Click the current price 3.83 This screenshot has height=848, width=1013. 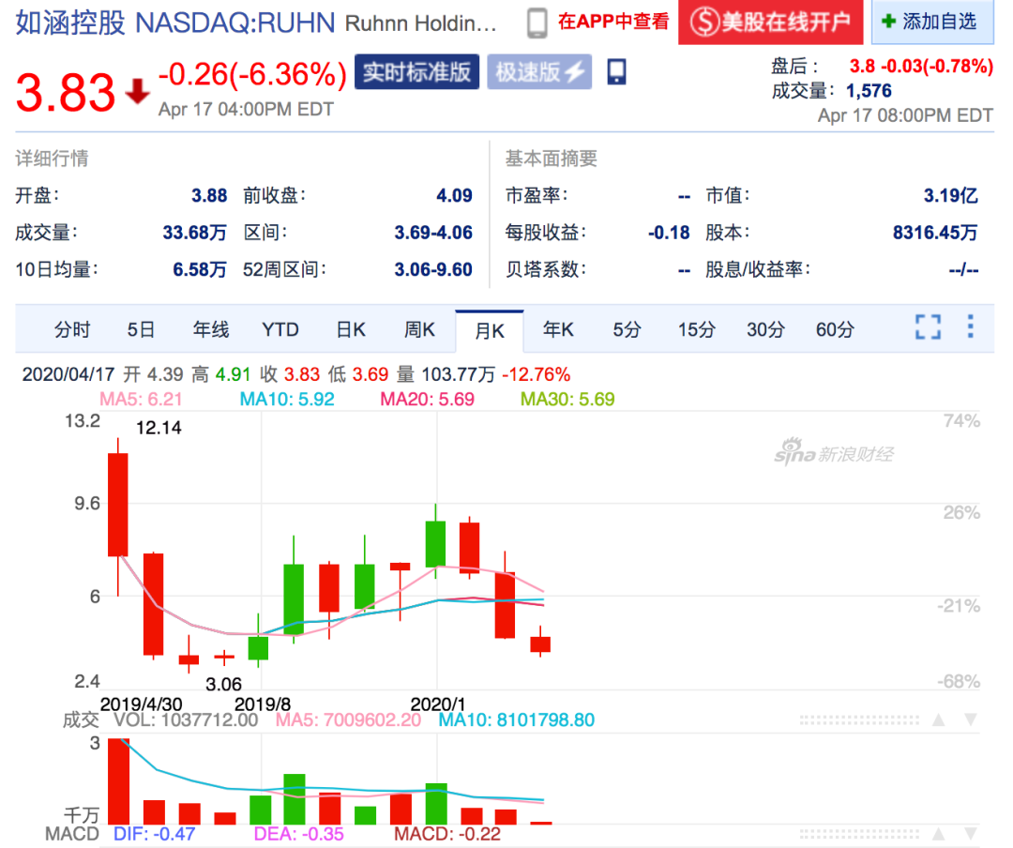[66, 92]
